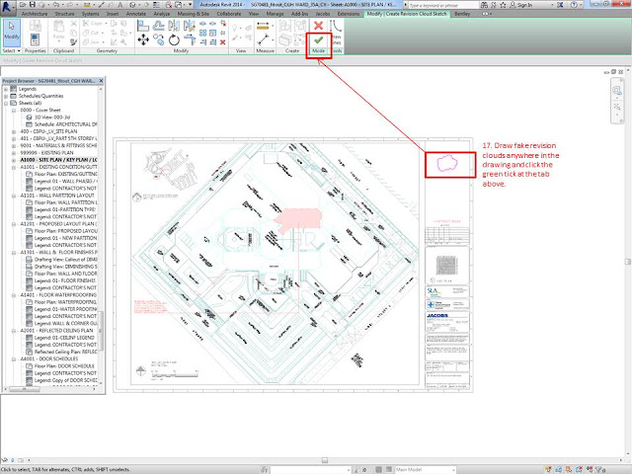Open the Collaborate ribbon tab

229,14
